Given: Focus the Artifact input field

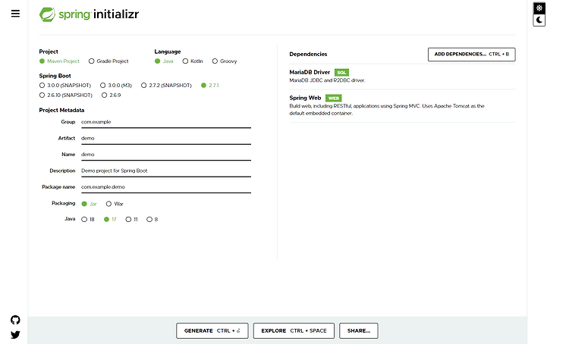Looking at the screenshot, I should [166, 139].
